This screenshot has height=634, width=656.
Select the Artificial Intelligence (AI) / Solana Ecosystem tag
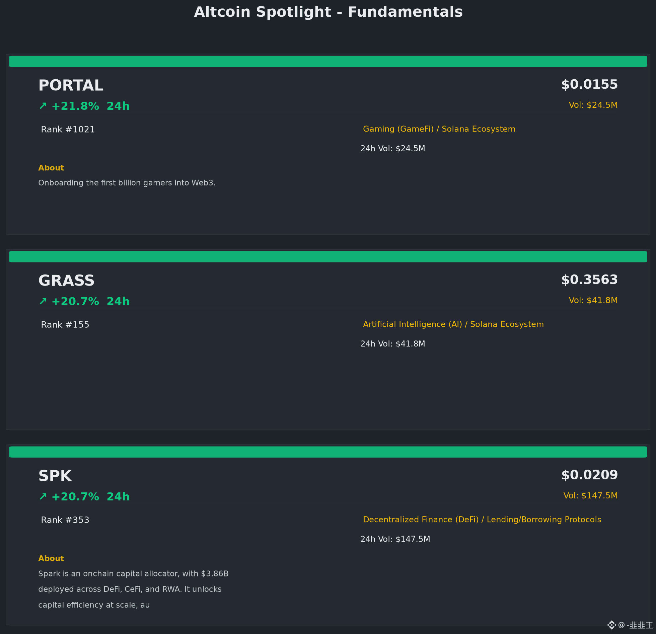[x=453, y=324]
